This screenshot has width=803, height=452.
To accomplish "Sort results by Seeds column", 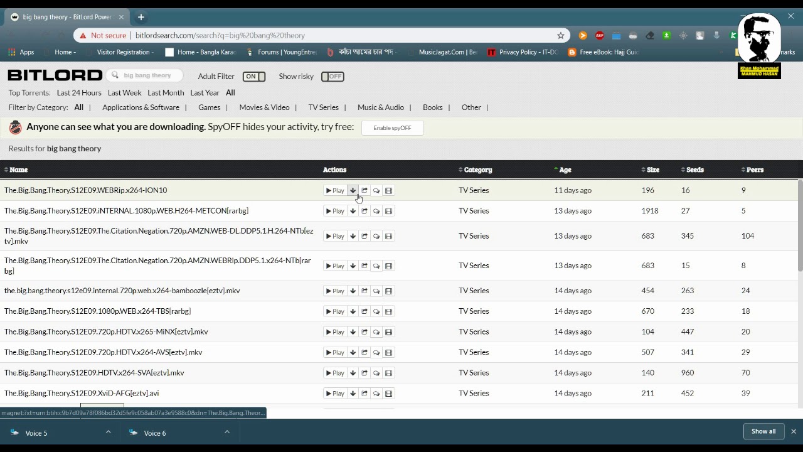I will [693, 169].
